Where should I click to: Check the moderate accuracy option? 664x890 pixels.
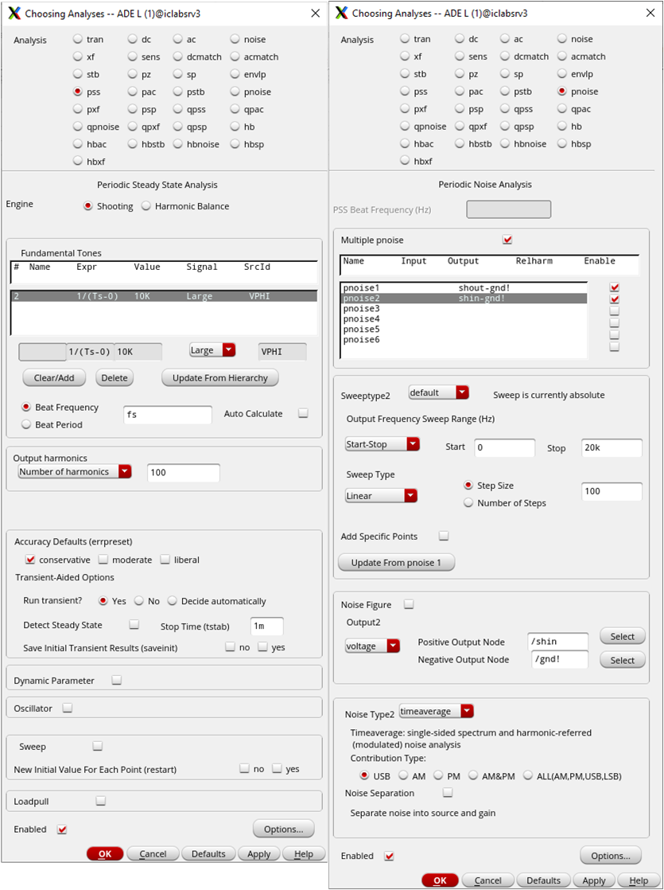click(103, 560)
